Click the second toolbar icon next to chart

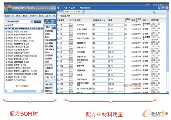point(52,22)
